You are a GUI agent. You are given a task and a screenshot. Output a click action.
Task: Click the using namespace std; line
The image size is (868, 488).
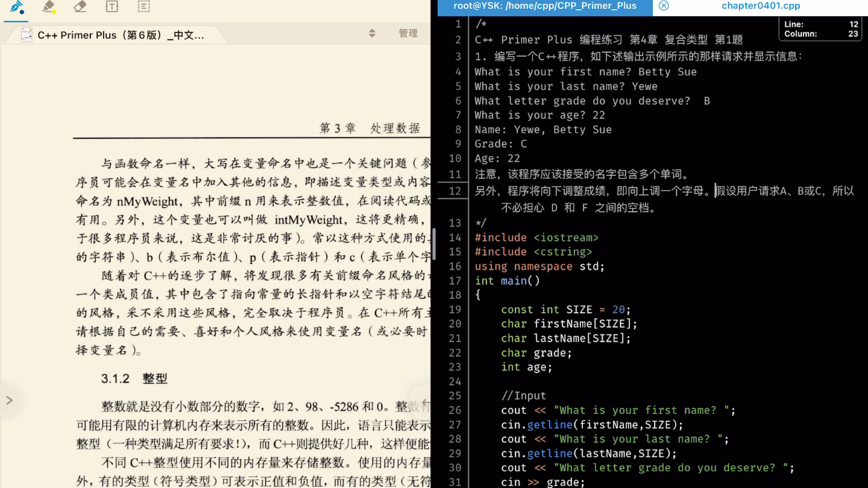[x=539, y=266]
